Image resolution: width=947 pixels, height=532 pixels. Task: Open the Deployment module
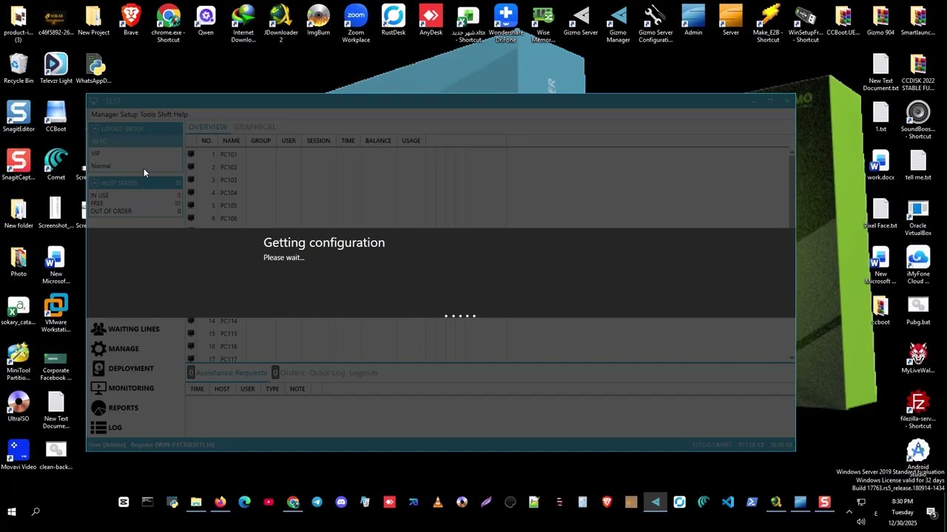pos(122,368)
